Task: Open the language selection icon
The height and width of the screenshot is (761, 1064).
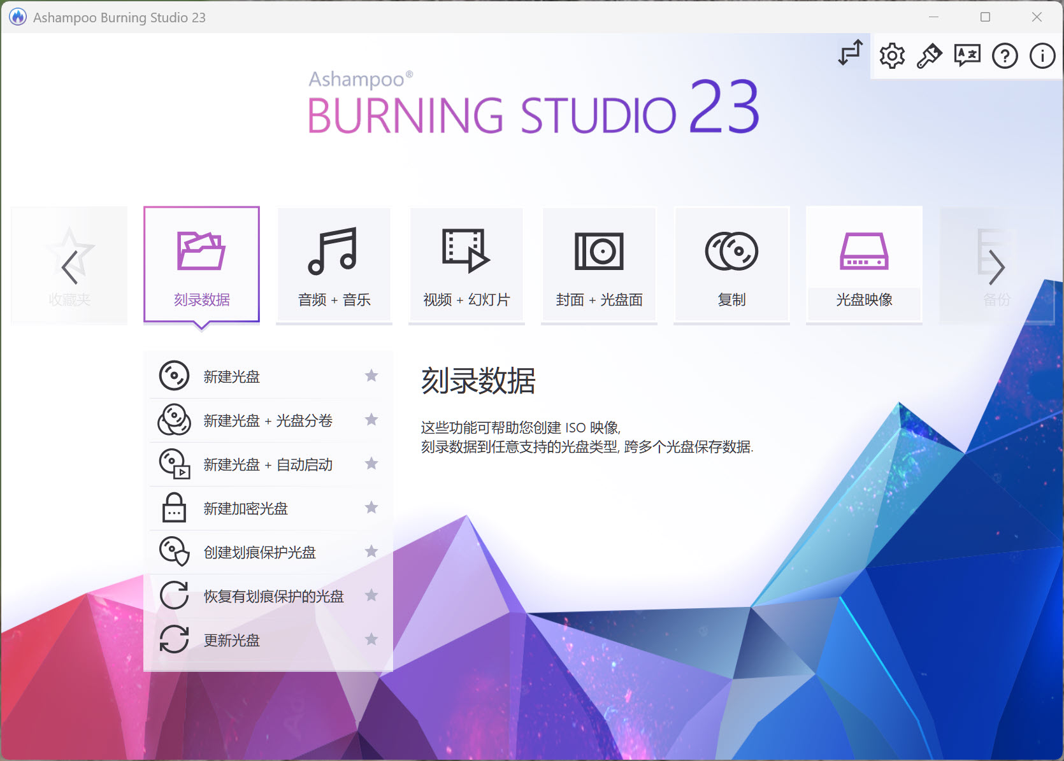Action: click(967, 56)
